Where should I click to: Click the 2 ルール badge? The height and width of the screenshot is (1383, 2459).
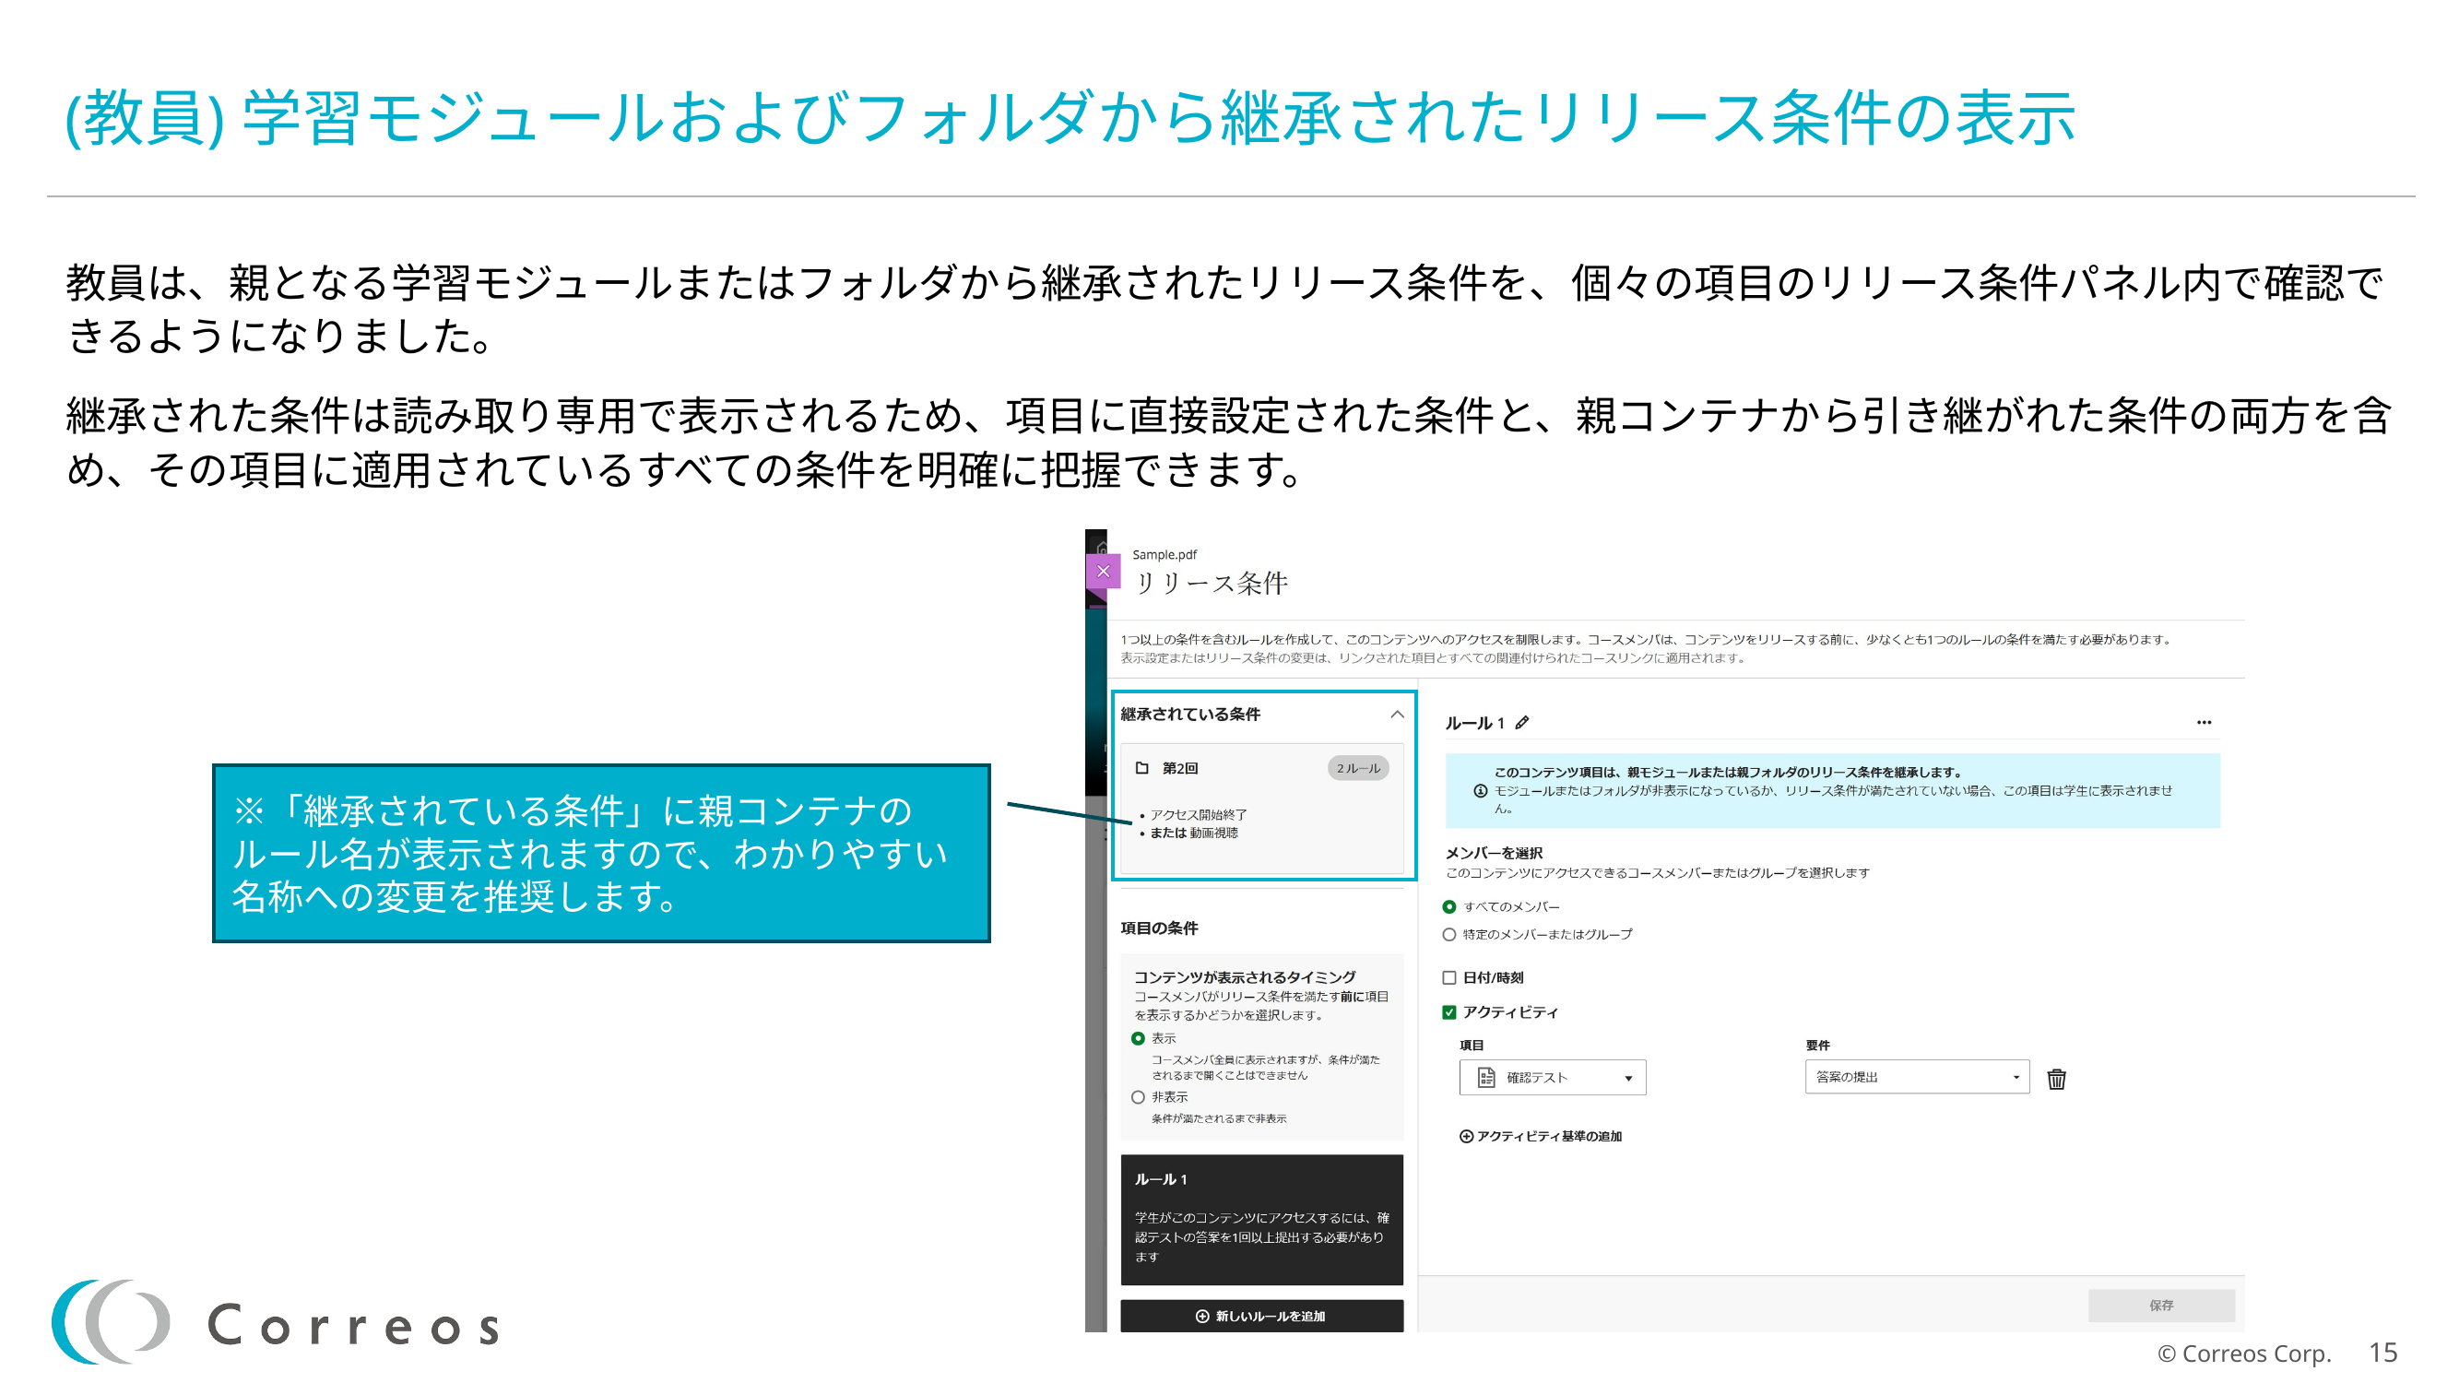tap(1357, 768)
